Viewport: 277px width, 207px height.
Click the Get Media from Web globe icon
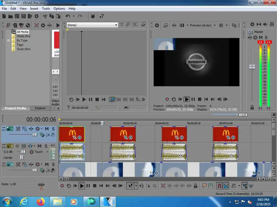[x=28, y=25]
